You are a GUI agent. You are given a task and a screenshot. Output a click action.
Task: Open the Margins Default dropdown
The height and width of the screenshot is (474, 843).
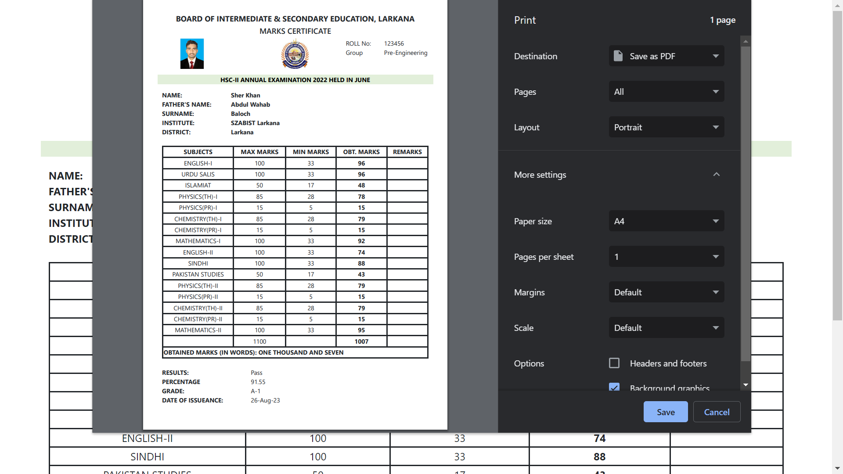click(666, 292)
